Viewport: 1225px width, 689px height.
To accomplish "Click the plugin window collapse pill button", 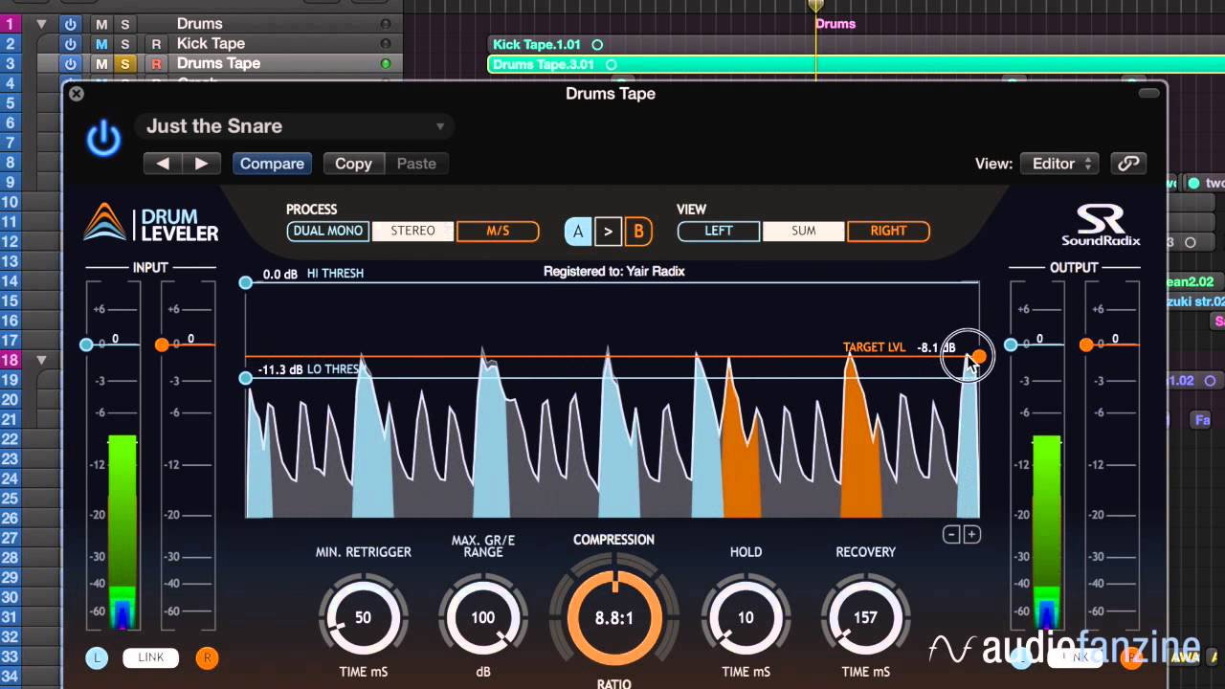I will coord(1148,93).
